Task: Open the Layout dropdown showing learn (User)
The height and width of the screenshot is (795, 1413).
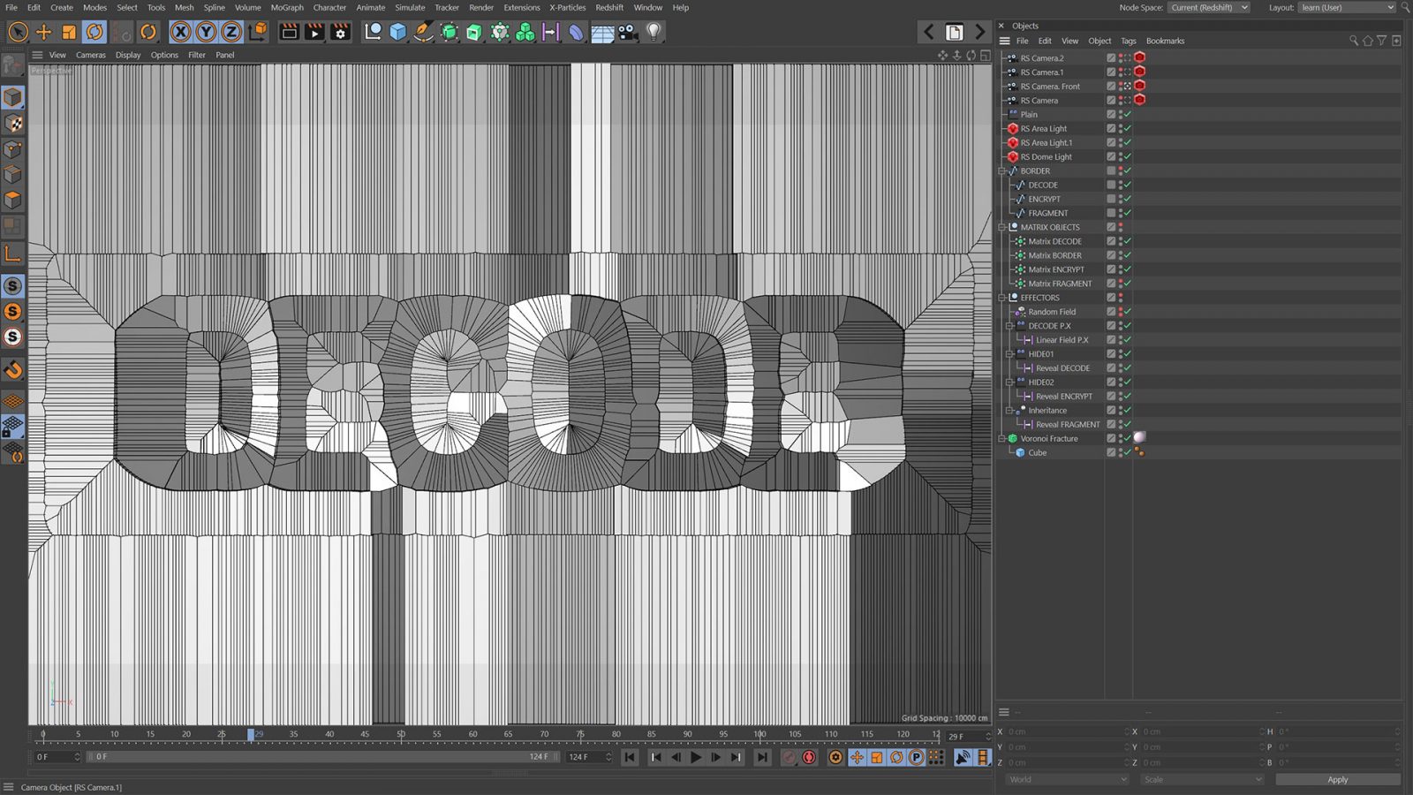Action: [x=1346, y=7]
